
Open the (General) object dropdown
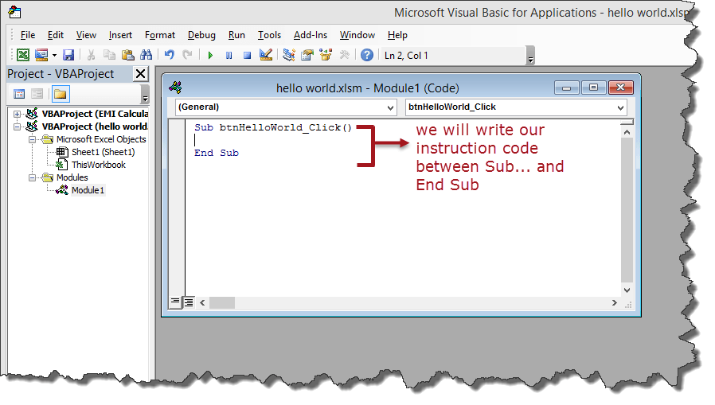pos(286,107)
